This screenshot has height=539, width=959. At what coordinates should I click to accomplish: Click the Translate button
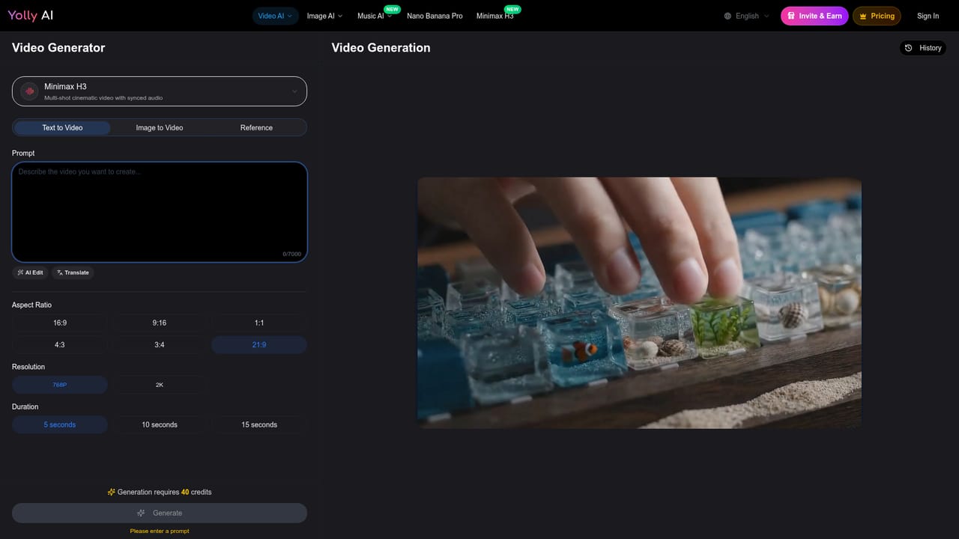(x=73, y=272)
